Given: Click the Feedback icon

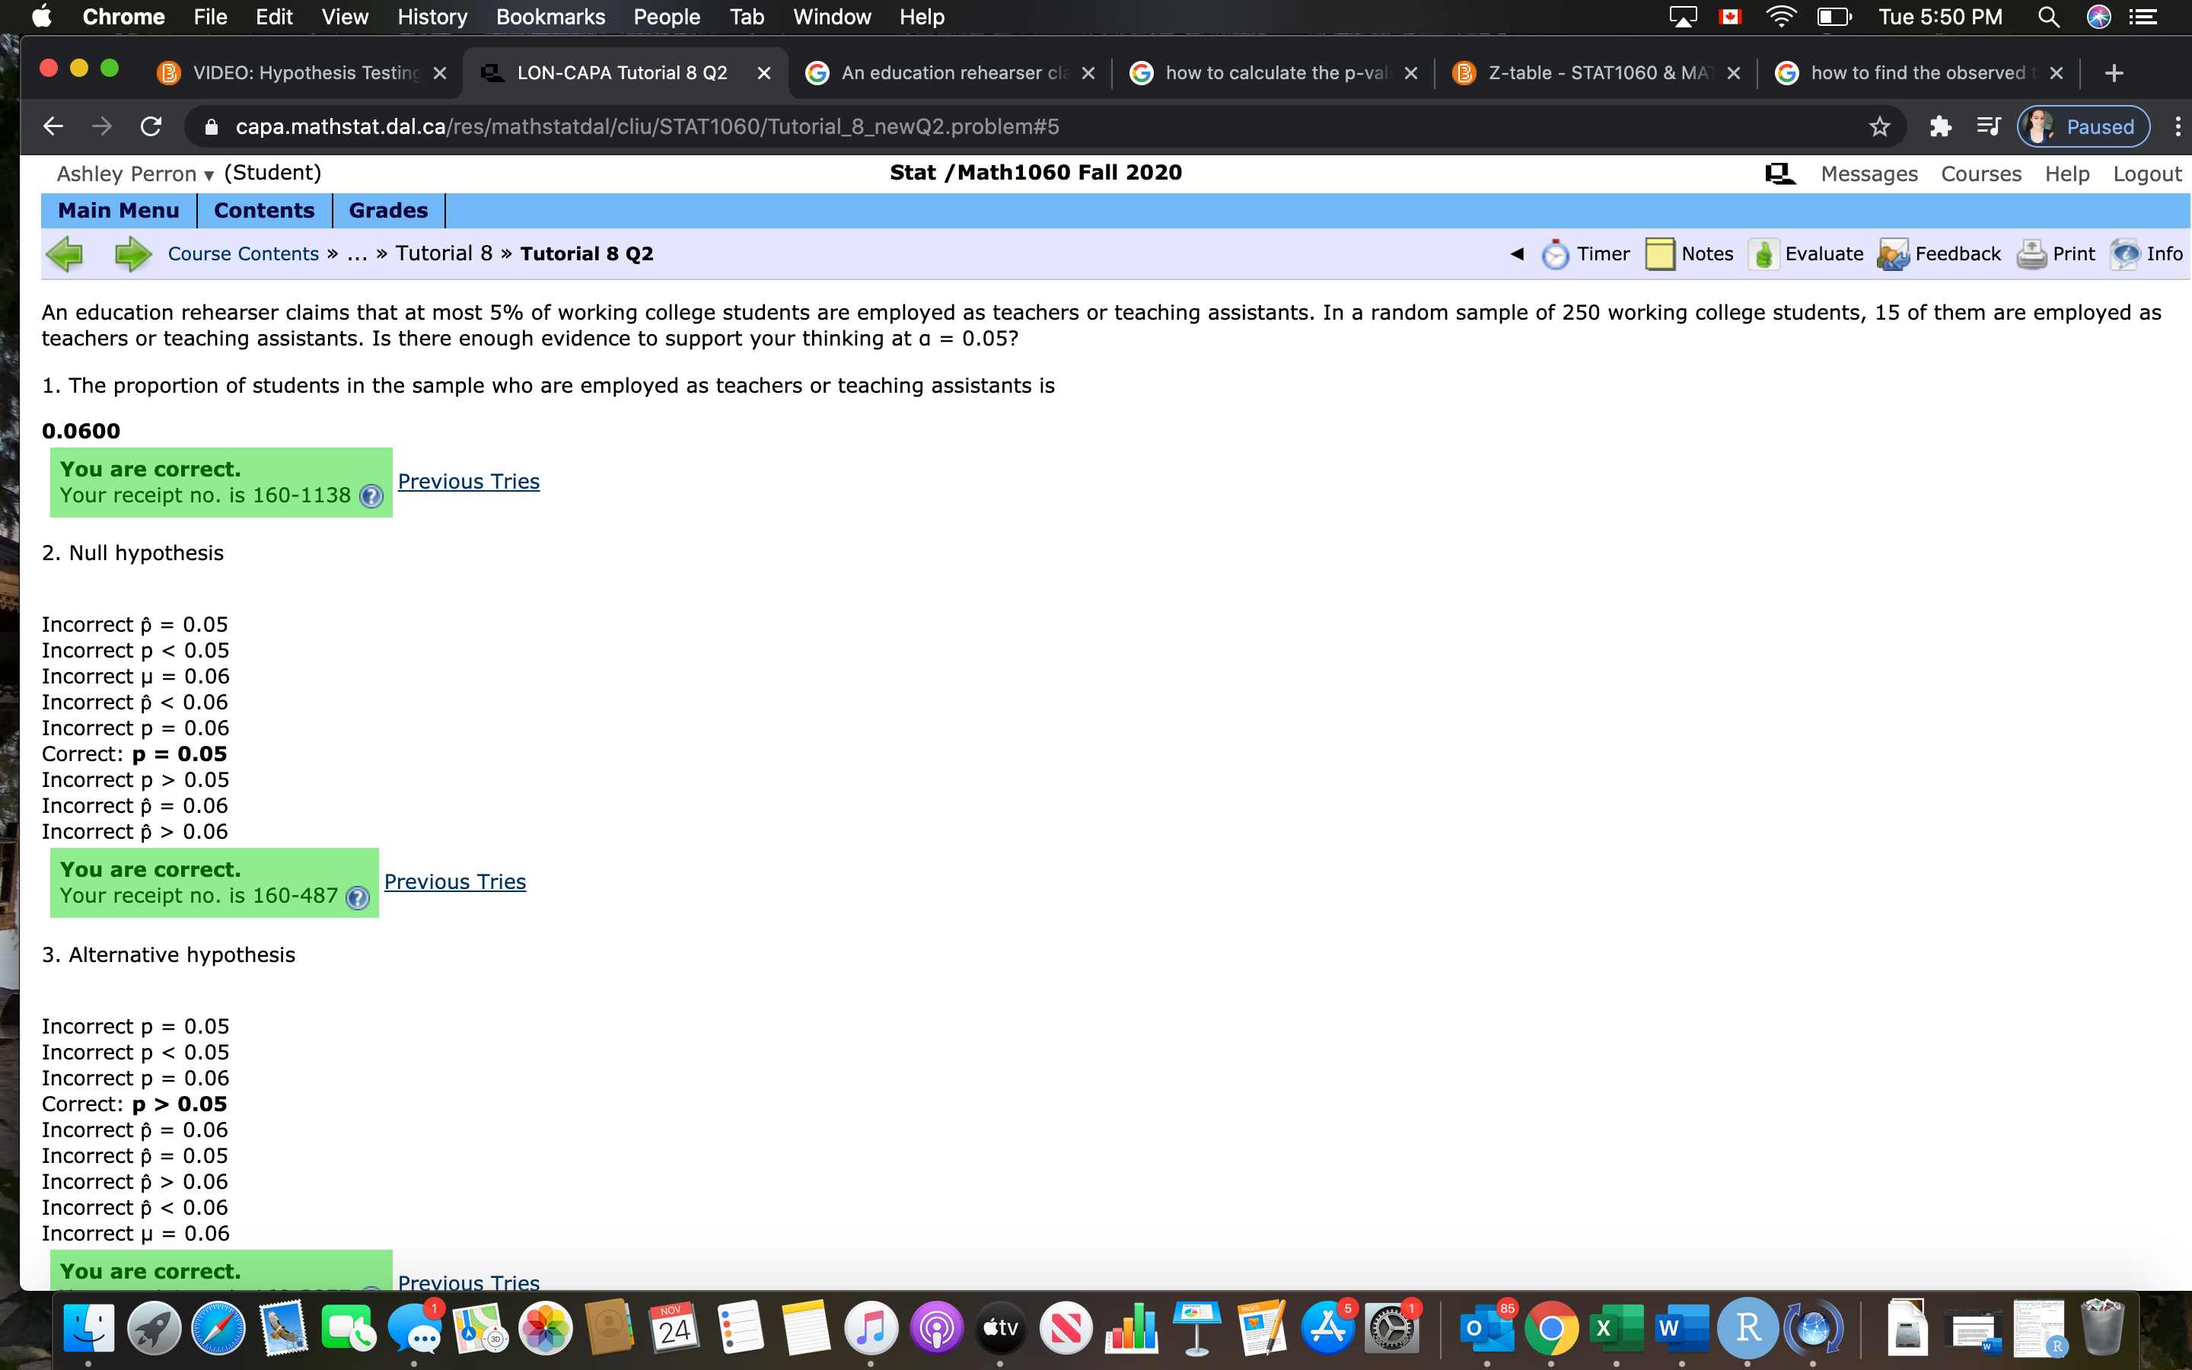Looking at the screenshot, I should 1891,253.
